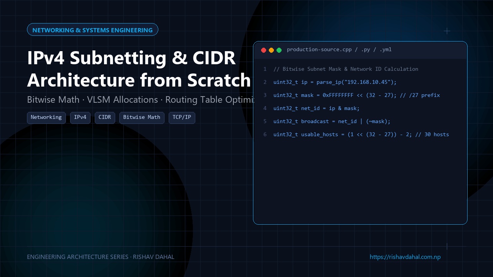Click the Networking & Systems Engineering badge

(92, 30)
